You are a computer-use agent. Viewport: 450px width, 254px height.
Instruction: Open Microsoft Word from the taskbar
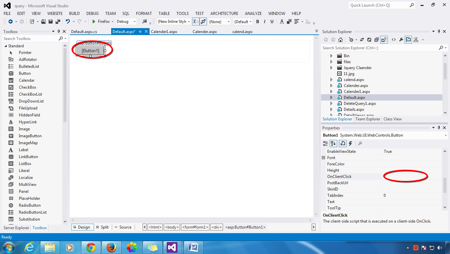(x=193, y=247)
